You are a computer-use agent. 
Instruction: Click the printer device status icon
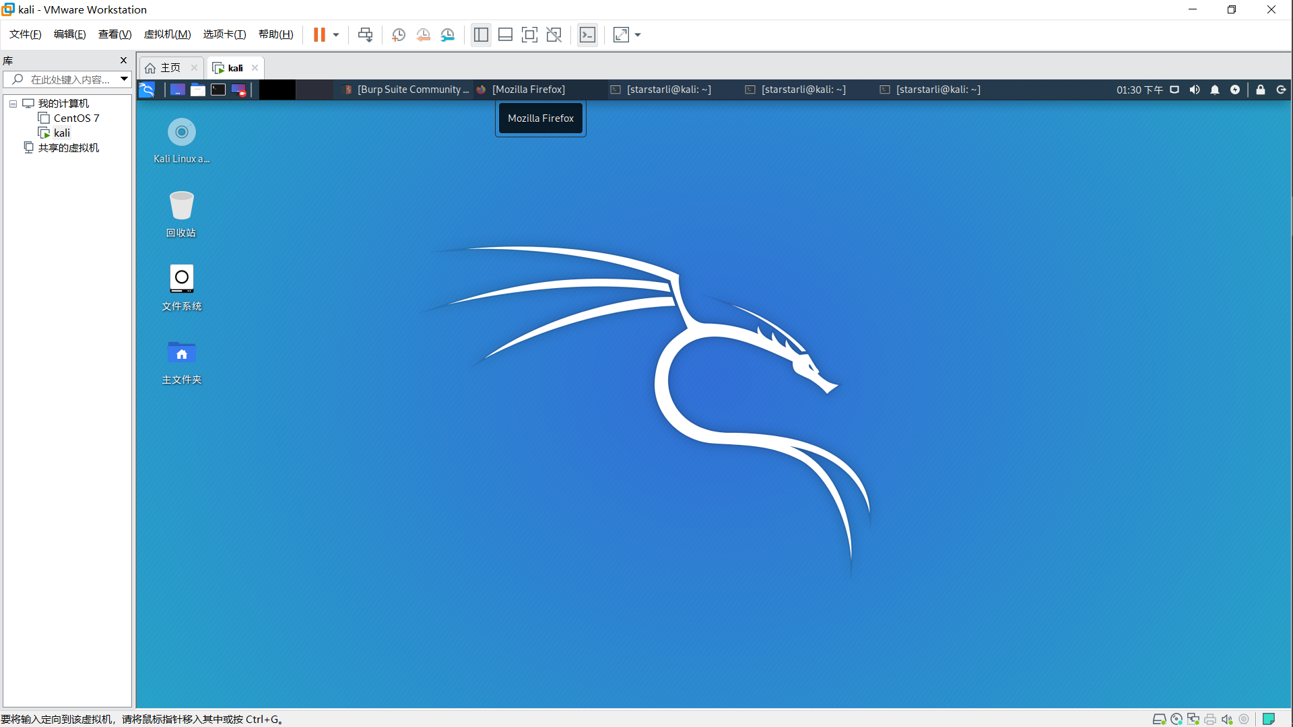coord(1210,719)
